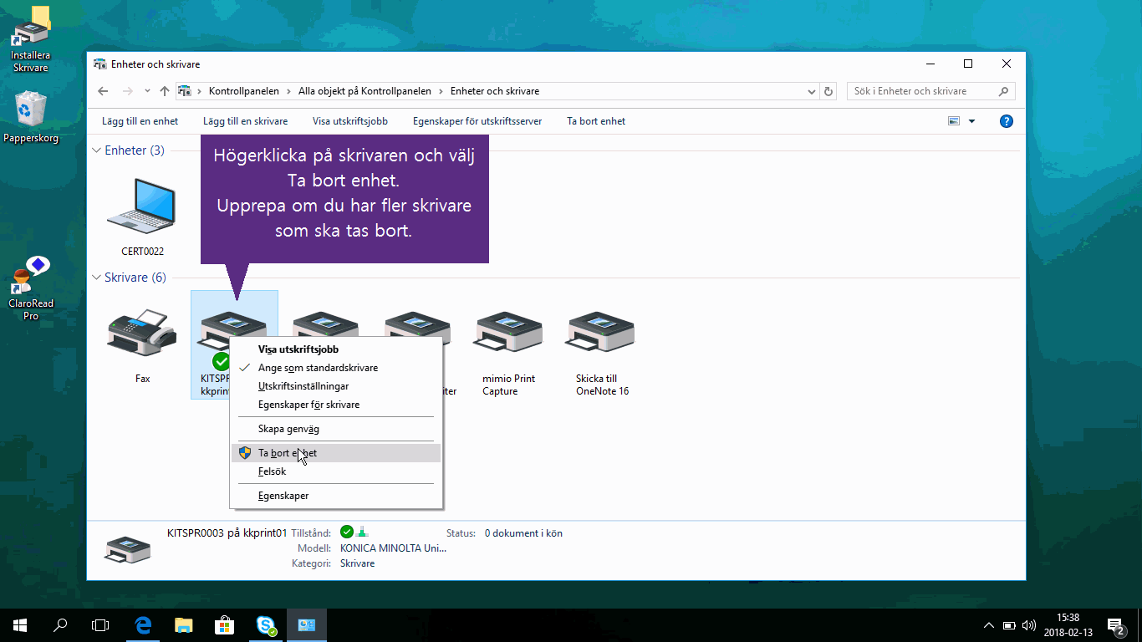The width and height of the screenshot is (1142, 642).
Task: Open the help question mark icon
Action: click(x=1007, y=121)
